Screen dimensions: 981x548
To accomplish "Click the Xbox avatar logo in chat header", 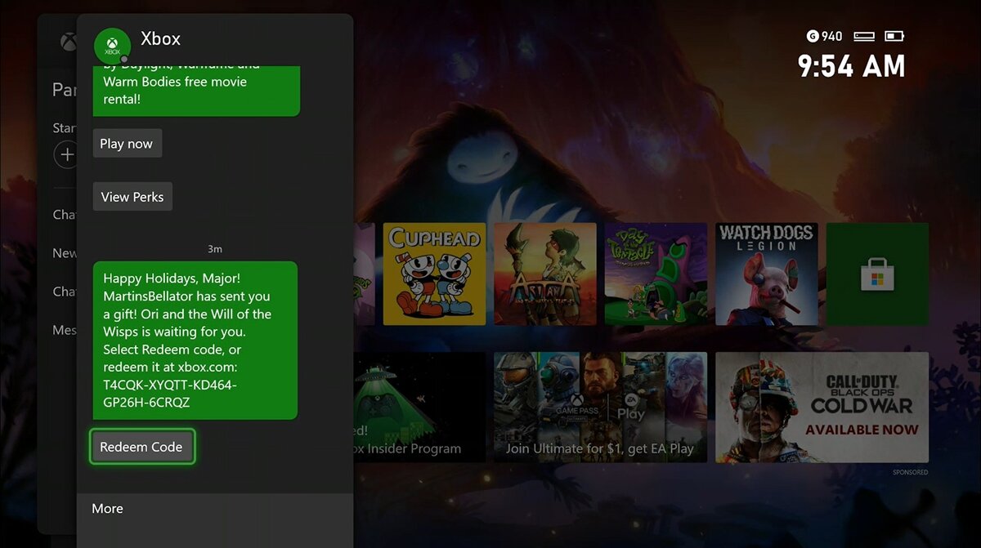I will [112, 47].
